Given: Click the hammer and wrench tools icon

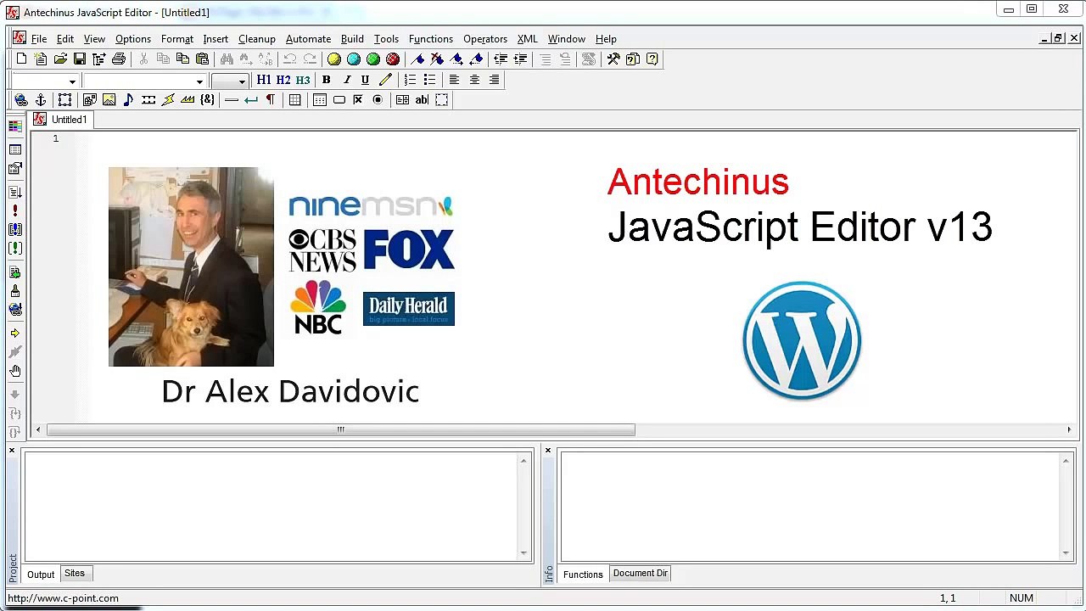Looking at the screenshot, I should coord(613,59).
